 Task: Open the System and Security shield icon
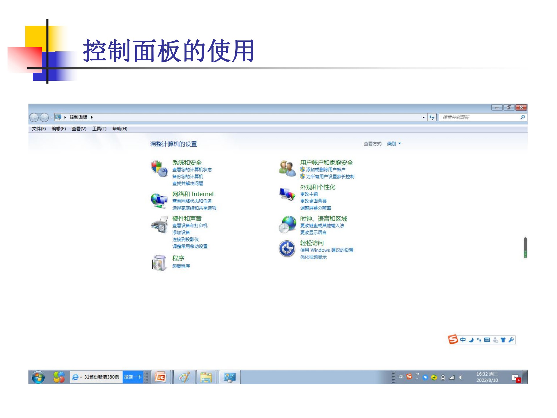[x=159, y=168]
